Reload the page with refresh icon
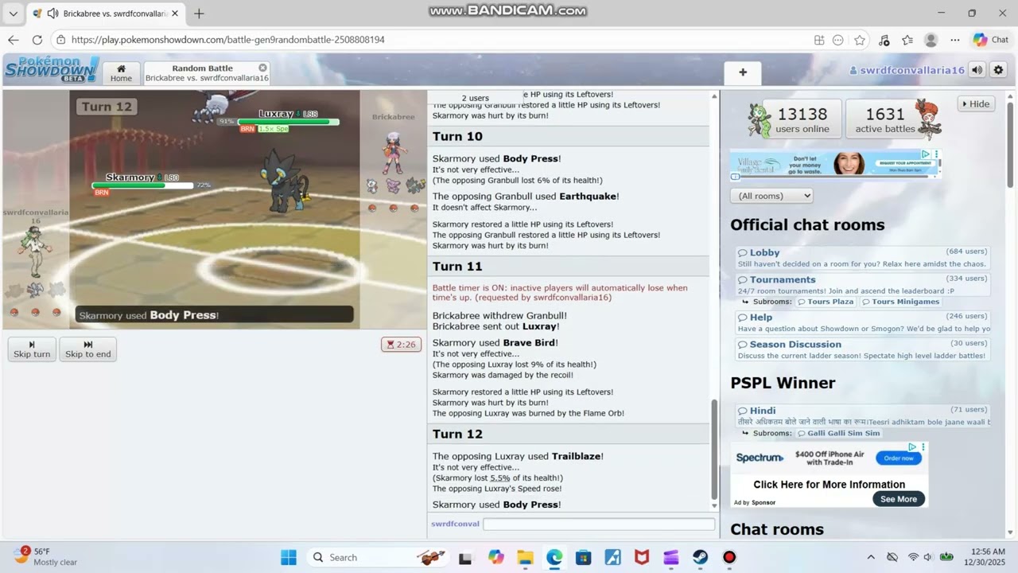The width and height of the screenshot is (1018, 573). point(37,40)
